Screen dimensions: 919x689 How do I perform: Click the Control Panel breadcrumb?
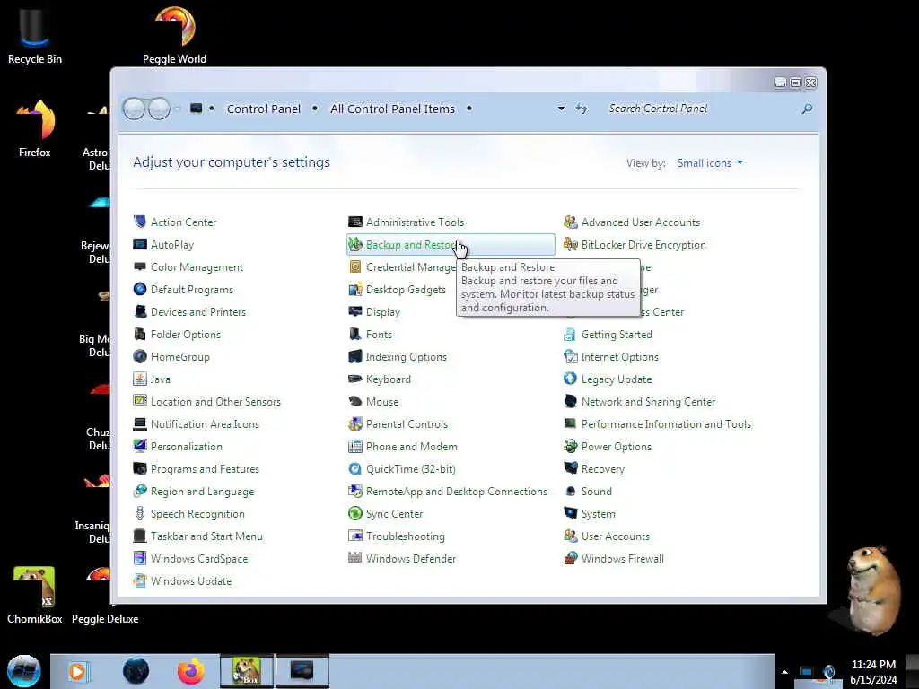point(263,109)
